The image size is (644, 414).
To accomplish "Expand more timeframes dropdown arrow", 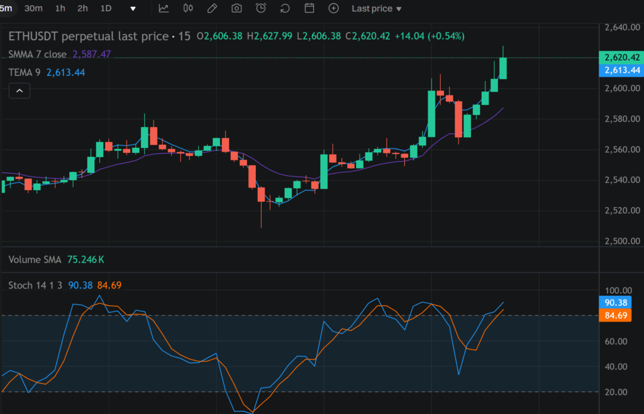I will pyautogui.click(x=133, y=9).
